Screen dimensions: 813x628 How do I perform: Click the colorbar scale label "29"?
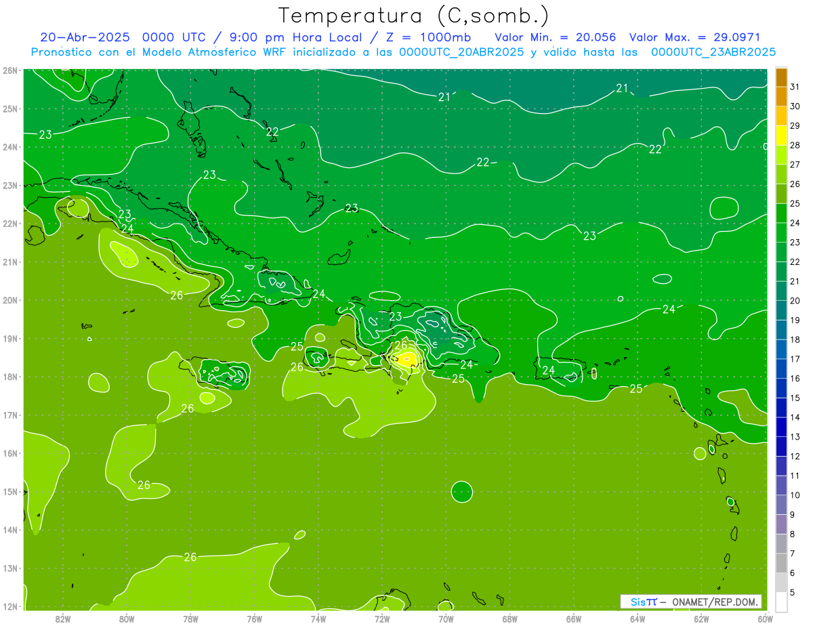tap(795, 125)
